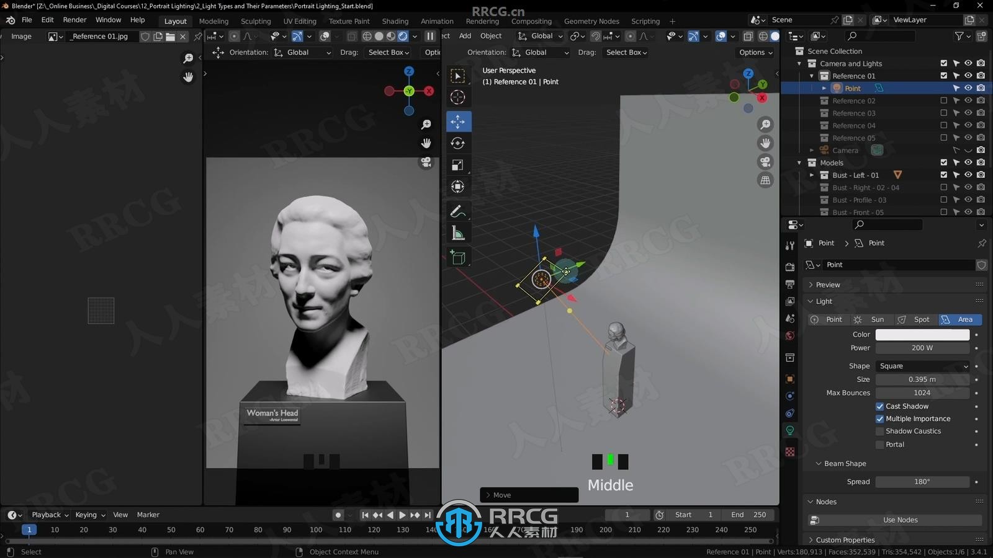
Task: Click current frame field showing 1
Action: click(627, 515)
